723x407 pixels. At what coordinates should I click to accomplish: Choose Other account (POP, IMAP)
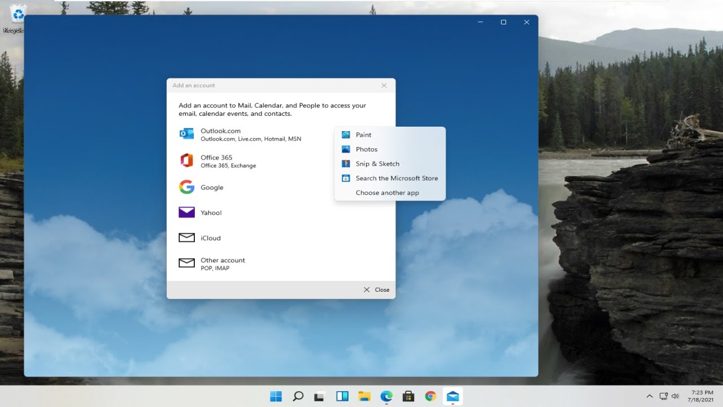[281, 263]
